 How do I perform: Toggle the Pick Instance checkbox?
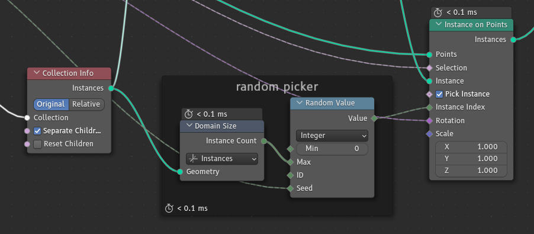439,94
